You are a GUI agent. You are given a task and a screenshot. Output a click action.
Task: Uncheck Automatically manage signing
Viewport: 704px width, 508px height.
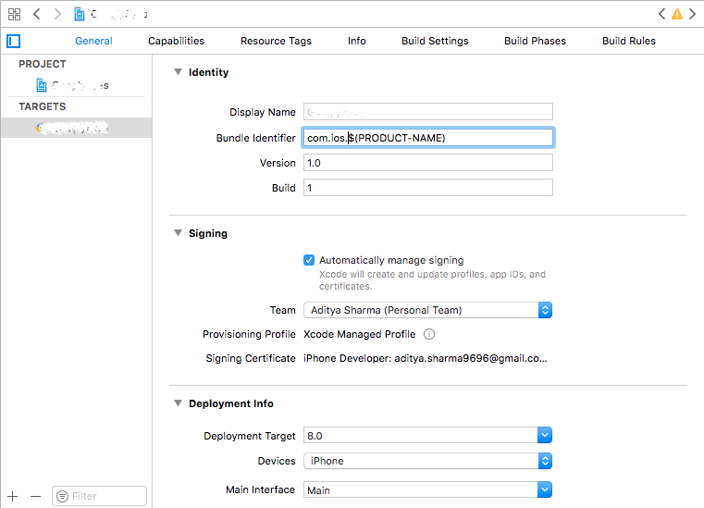tap(309, 260)
